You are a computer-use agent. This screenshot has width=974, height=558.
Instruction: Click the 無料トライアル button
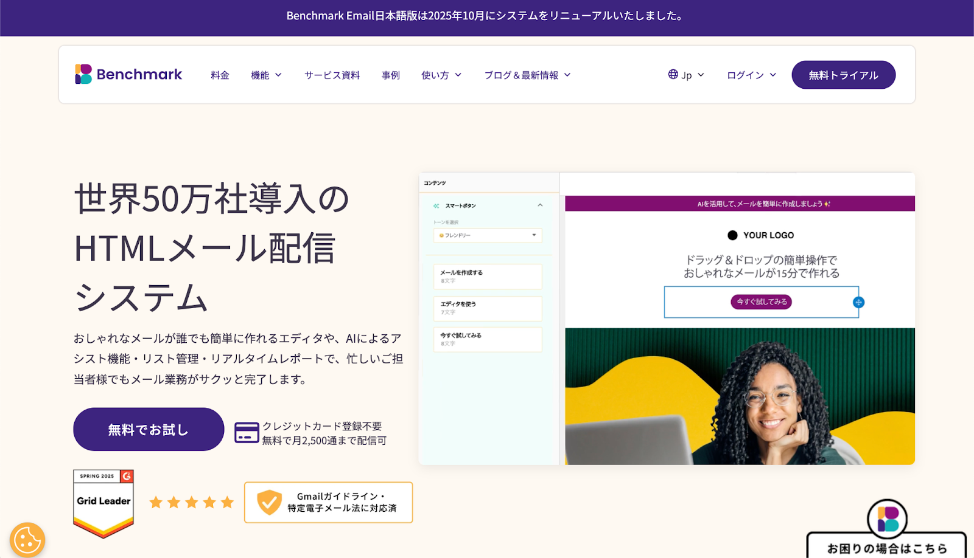[843, 74]
